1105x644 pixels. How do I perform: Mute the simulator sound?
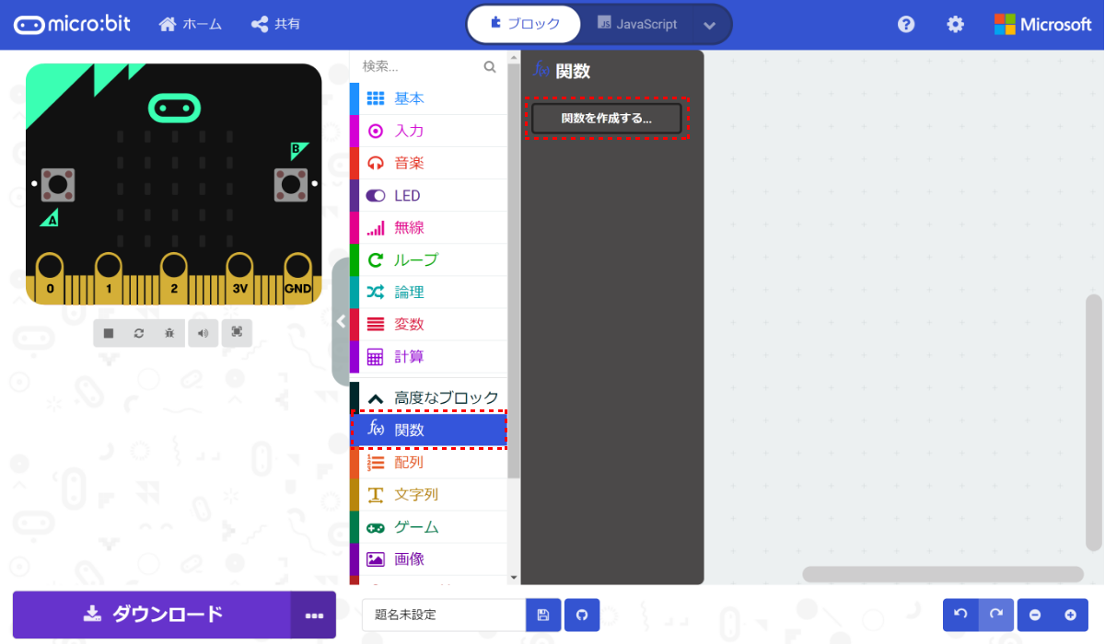coord(203,333)
